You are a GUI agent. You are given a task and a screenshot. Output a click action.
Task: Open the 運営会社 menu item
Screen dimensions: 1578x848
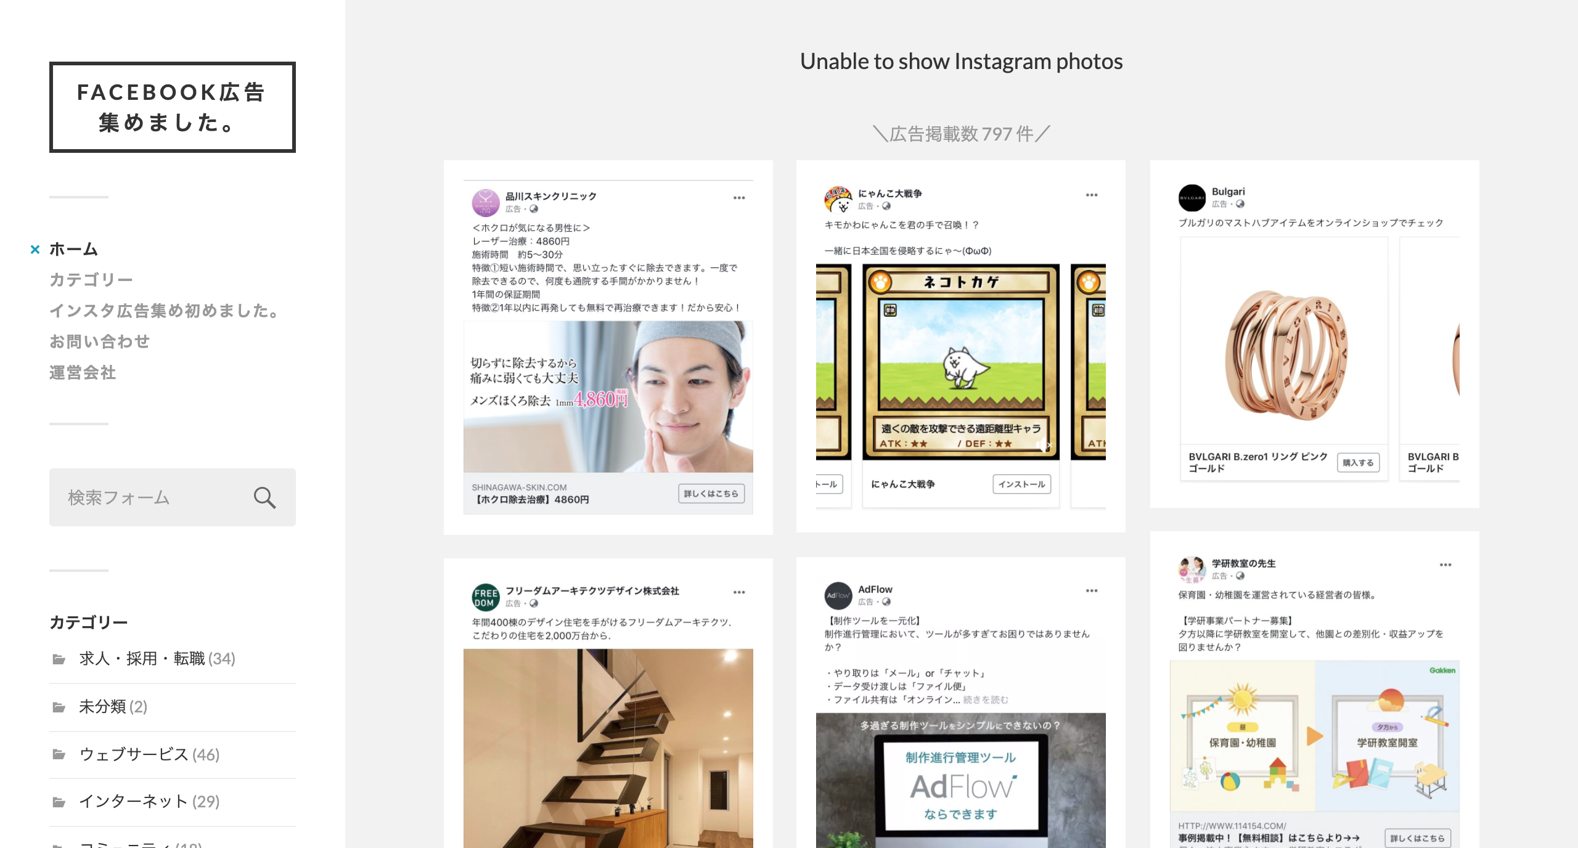coord(83,372)
